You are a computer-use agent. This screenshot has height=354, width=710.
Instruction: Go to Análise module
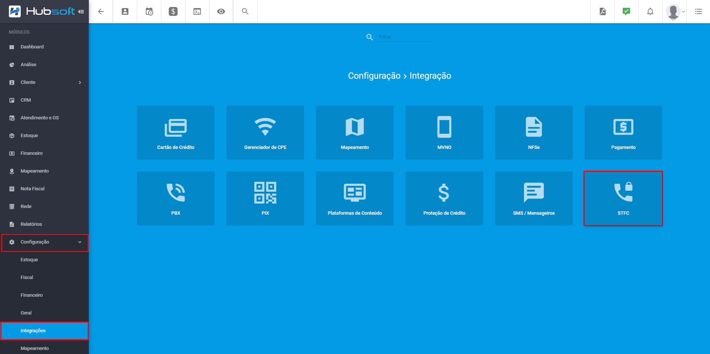coord(44,65)
